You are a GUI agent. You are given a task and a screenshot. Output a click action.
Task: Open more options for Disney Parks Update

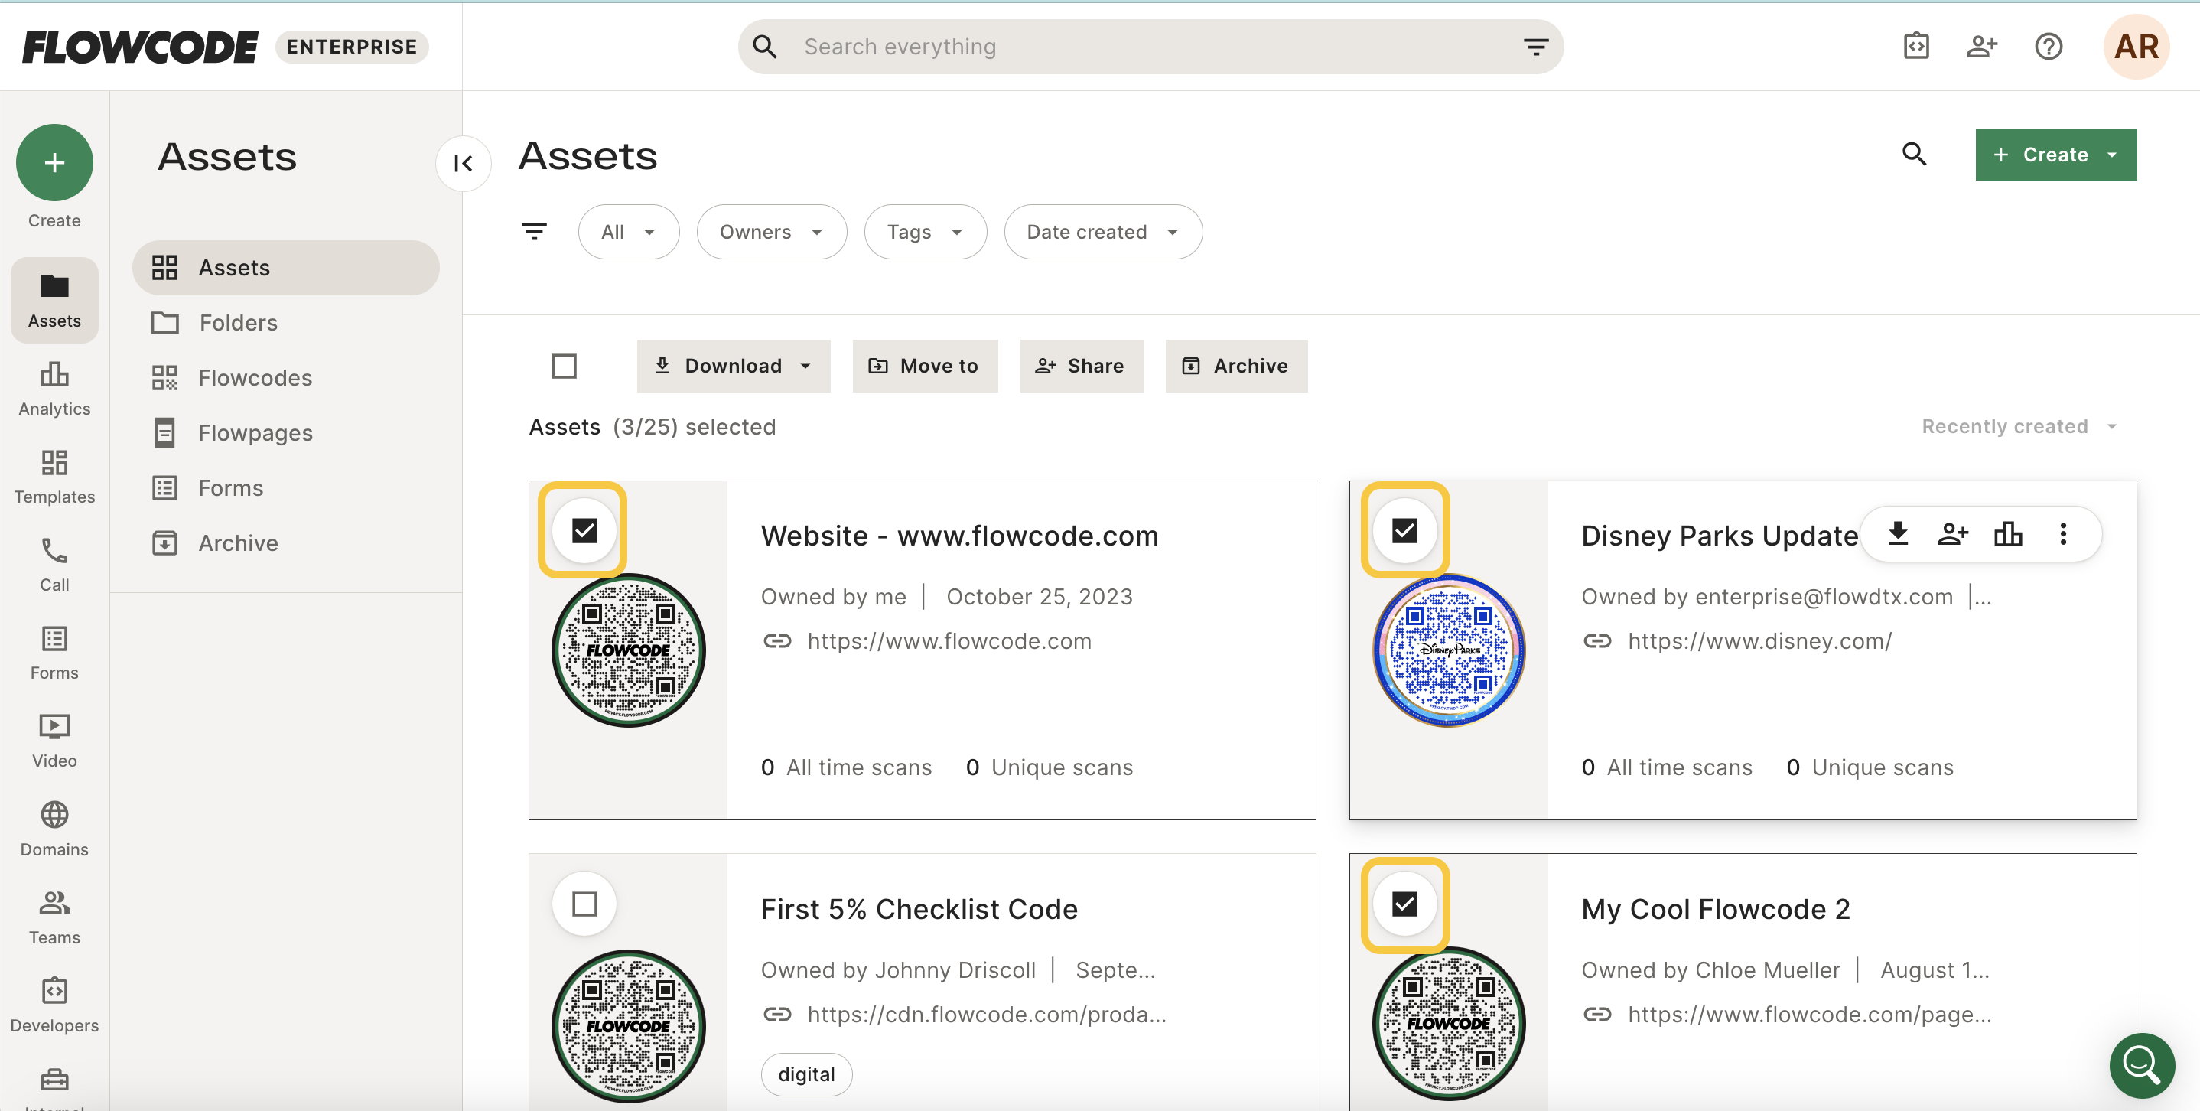click(x=2063, y=534)
